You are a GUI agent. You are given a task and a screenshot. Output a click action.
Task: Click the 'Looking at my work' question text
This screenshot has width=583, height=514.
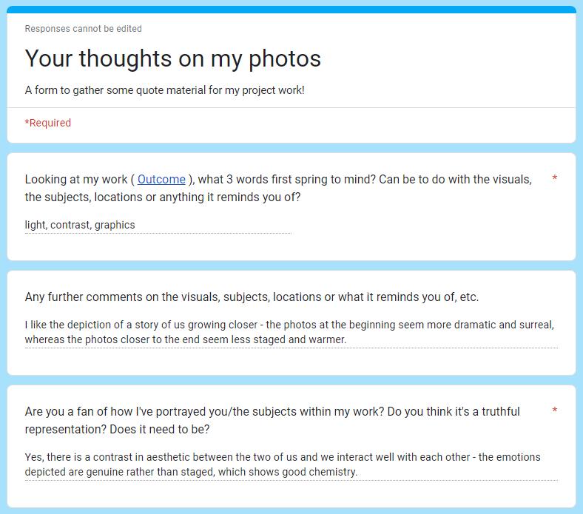pyautogui.click(x=278, y=188)
